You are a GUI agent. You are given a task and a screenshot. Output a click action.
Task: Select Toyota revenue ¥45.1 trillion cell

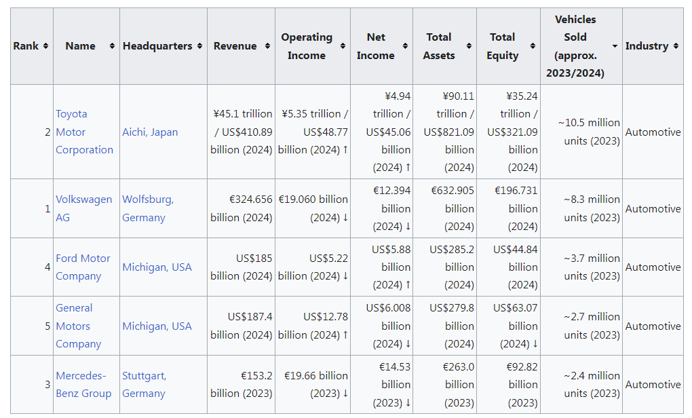241,132
